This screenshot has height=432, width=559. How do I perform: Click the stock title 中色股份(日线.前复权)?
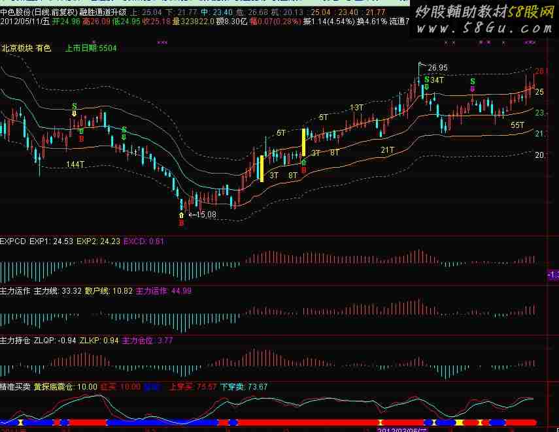pos(39,12)
